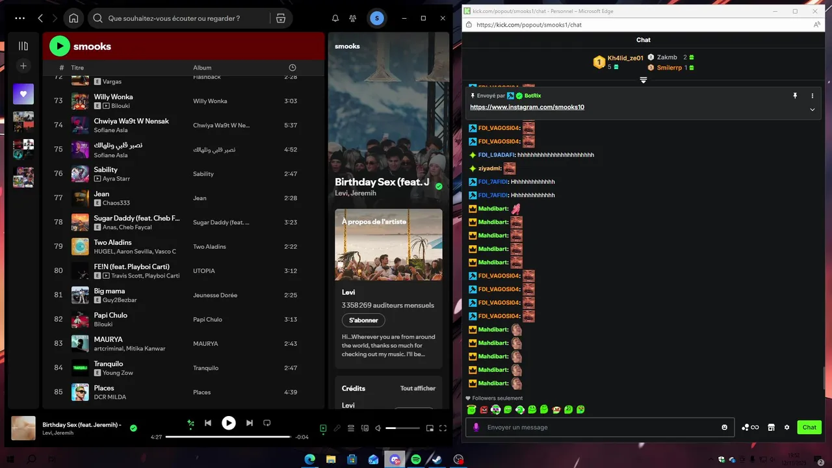Open Liked Songs heart tile in sidebar

pos(23,94)
